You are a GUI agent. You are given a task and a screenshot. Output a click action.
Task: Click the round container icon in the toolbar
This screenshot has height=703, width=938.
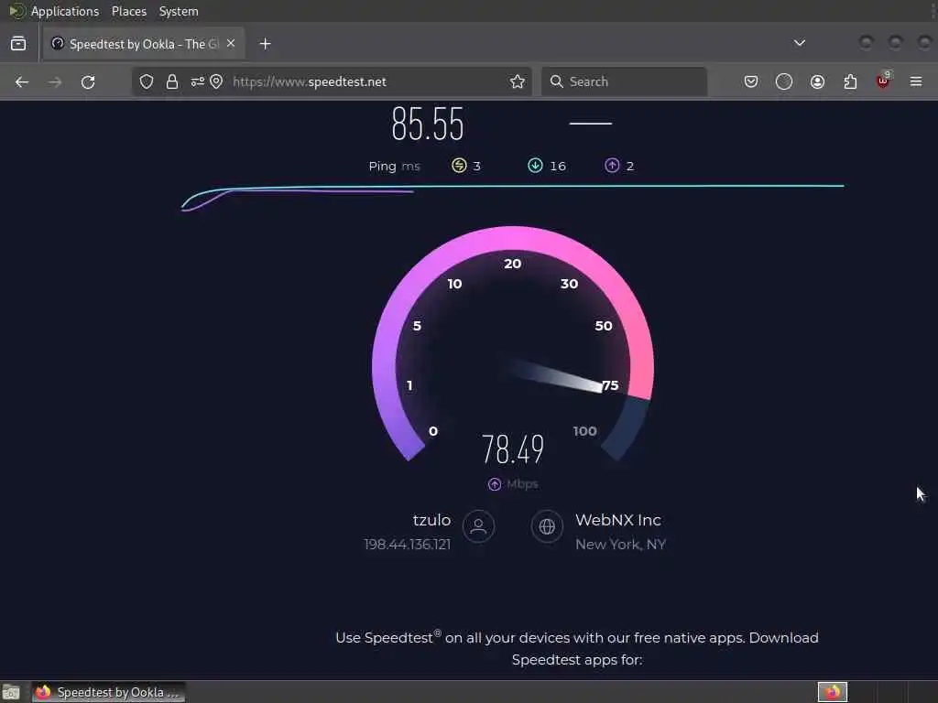click(784, 81)
